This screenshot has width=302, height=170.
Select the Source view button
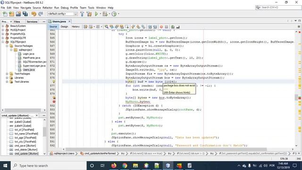click(53, 26)
